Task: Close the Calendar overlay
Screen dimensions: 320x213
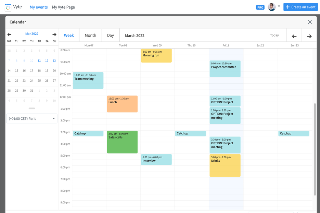Action: [x=310, y=22]
